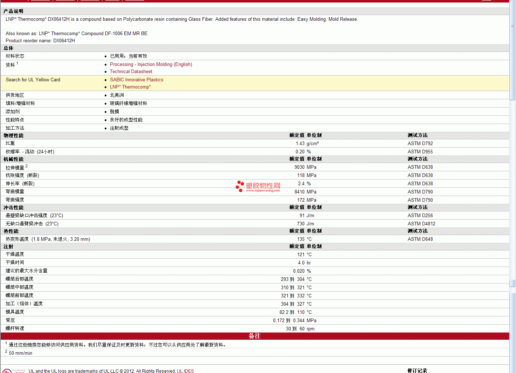Click the 产品说明 section header

13,11
